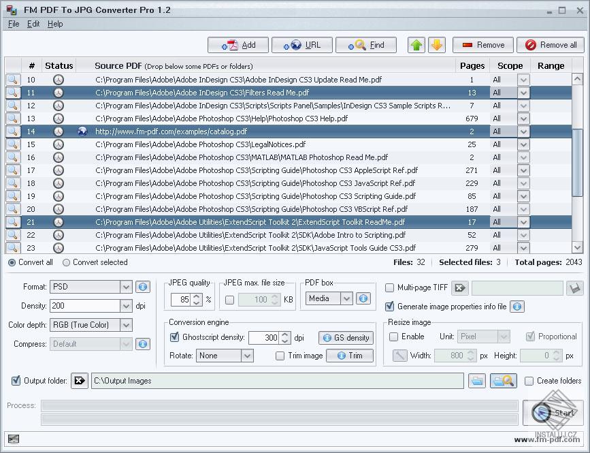Click the find output folder magnifier icon
Screen dimensions: 590x453
(504, 381)
